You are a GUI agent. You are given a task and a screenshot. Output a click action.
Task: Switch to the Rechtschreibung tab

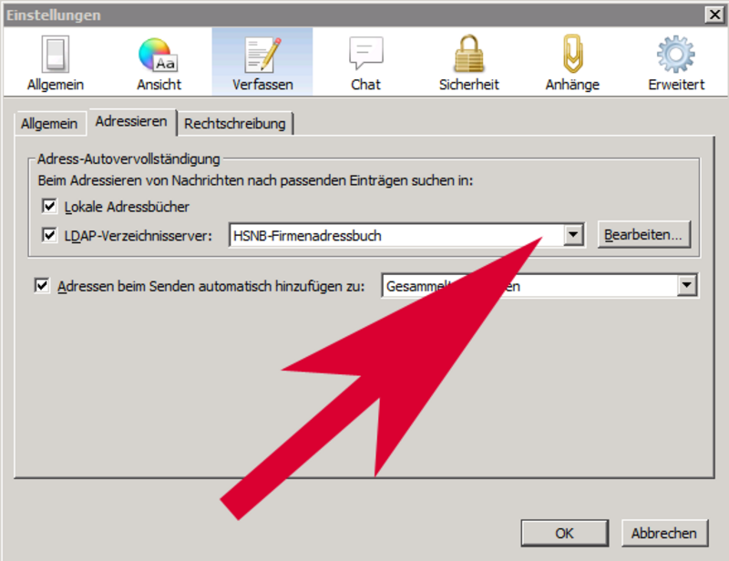click(x=235, y=124)
